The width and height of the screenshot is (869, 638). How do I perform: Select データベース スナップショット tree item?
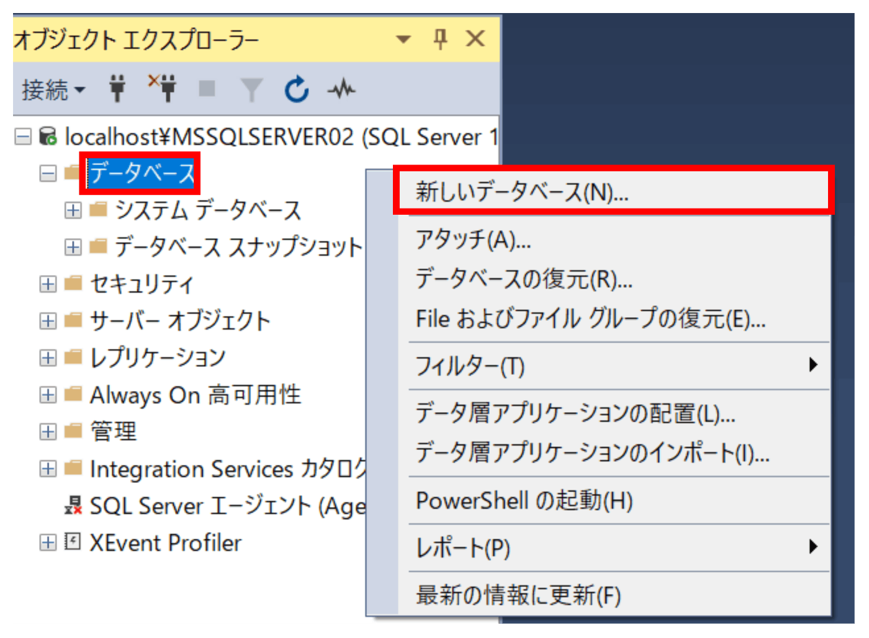point(238,247)
